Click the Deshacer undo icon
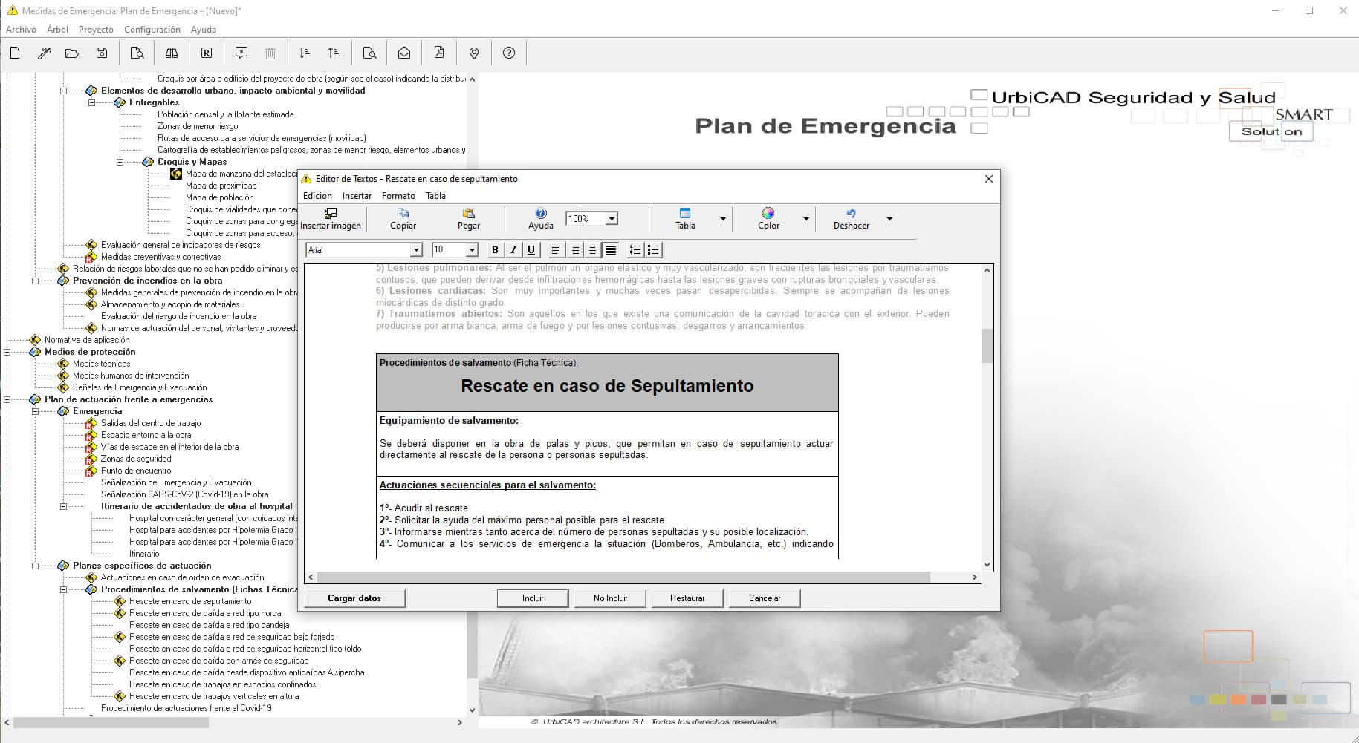 point(852,219)
